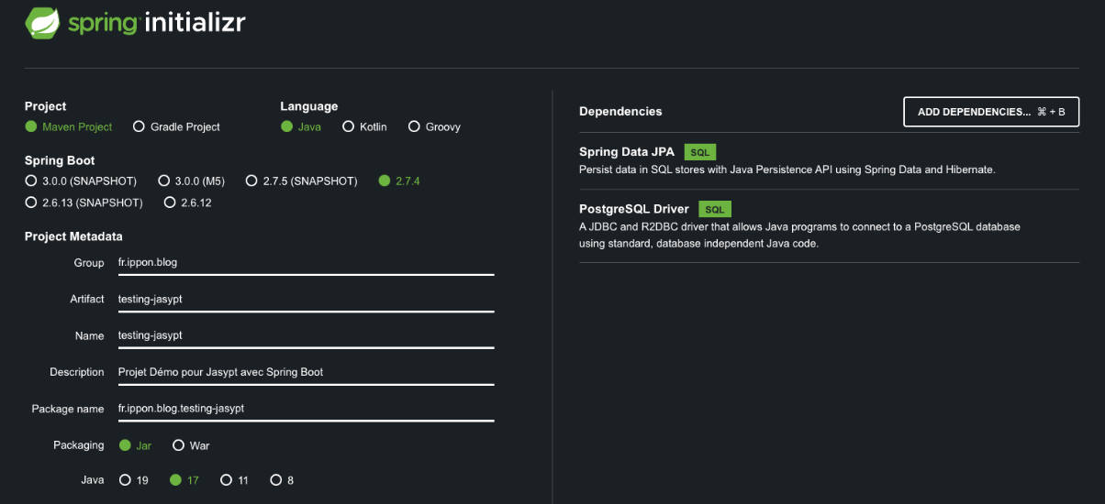
Task: Select Java version 19
Action: coord(125,480)
